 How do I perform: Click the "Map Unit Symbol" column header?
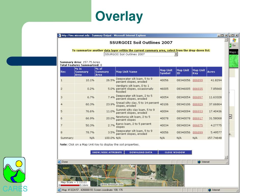[x=168, y=72]
